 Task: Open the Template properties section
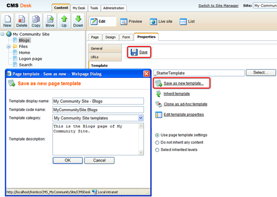pos(105,66)
